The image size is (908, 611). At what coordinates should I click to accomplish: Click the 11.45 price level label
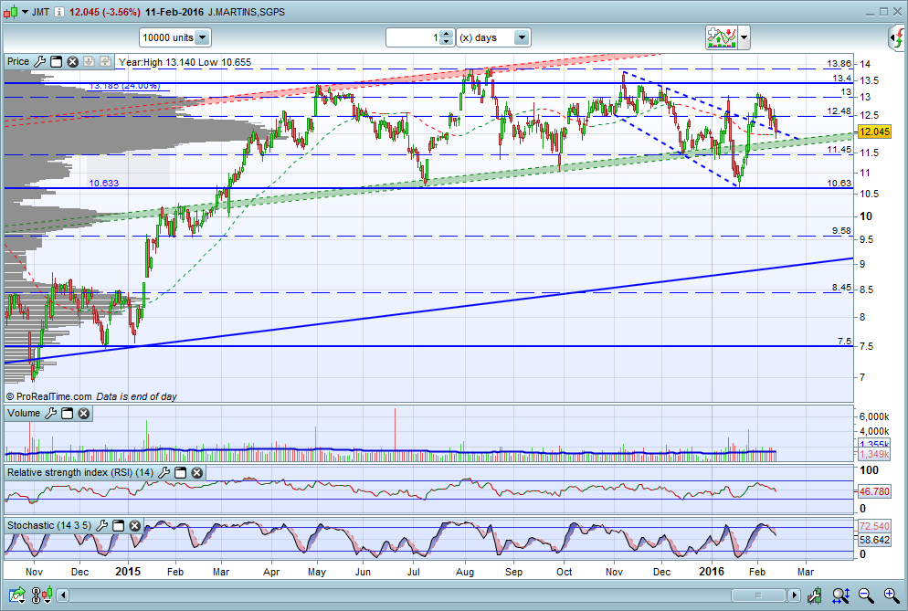(x=839, y=150)
